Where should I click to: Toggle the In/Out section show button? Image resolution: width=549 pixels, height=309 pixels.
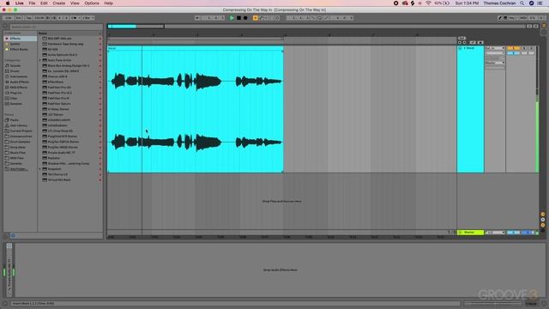pyautogui.click(x=543, y=214)
